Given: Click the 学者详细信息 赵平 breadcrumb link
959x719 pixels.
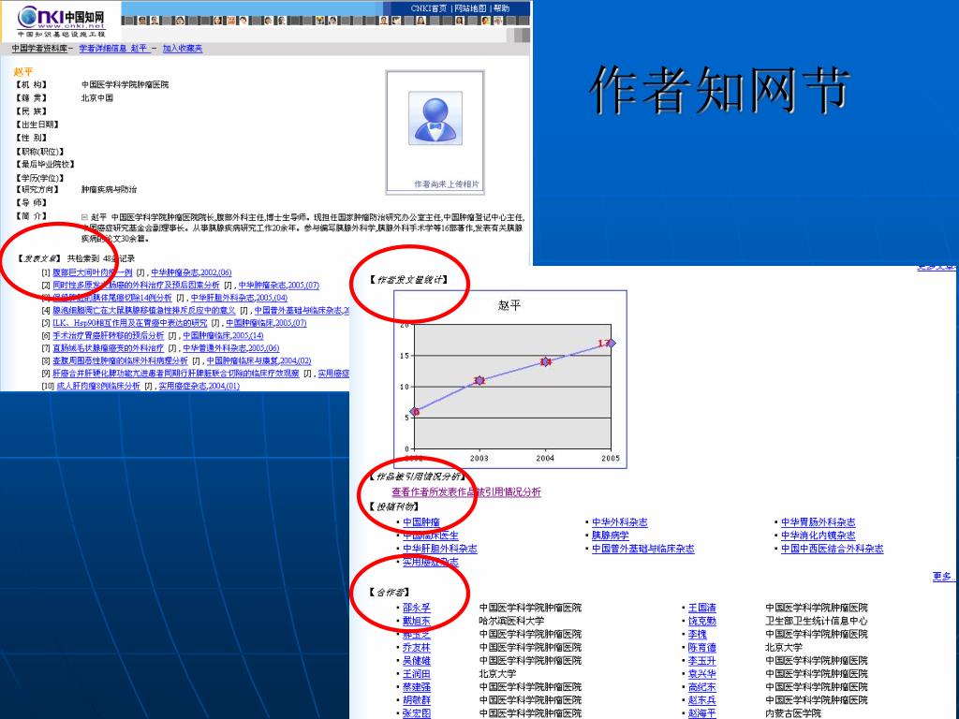Looking at the screenshot, I should 113,49.
